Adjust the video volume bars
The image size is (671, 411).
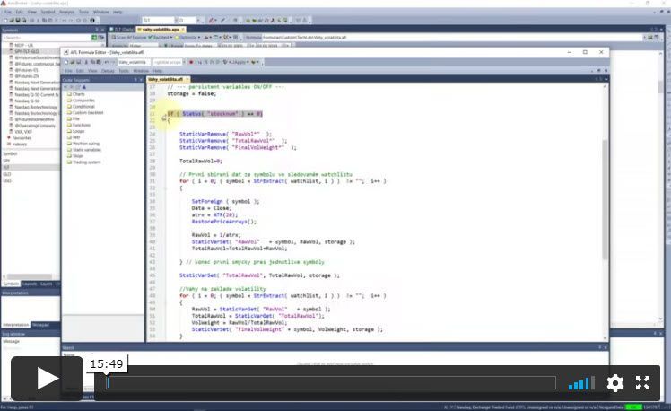pyautogui.click(x=580, y=383)
